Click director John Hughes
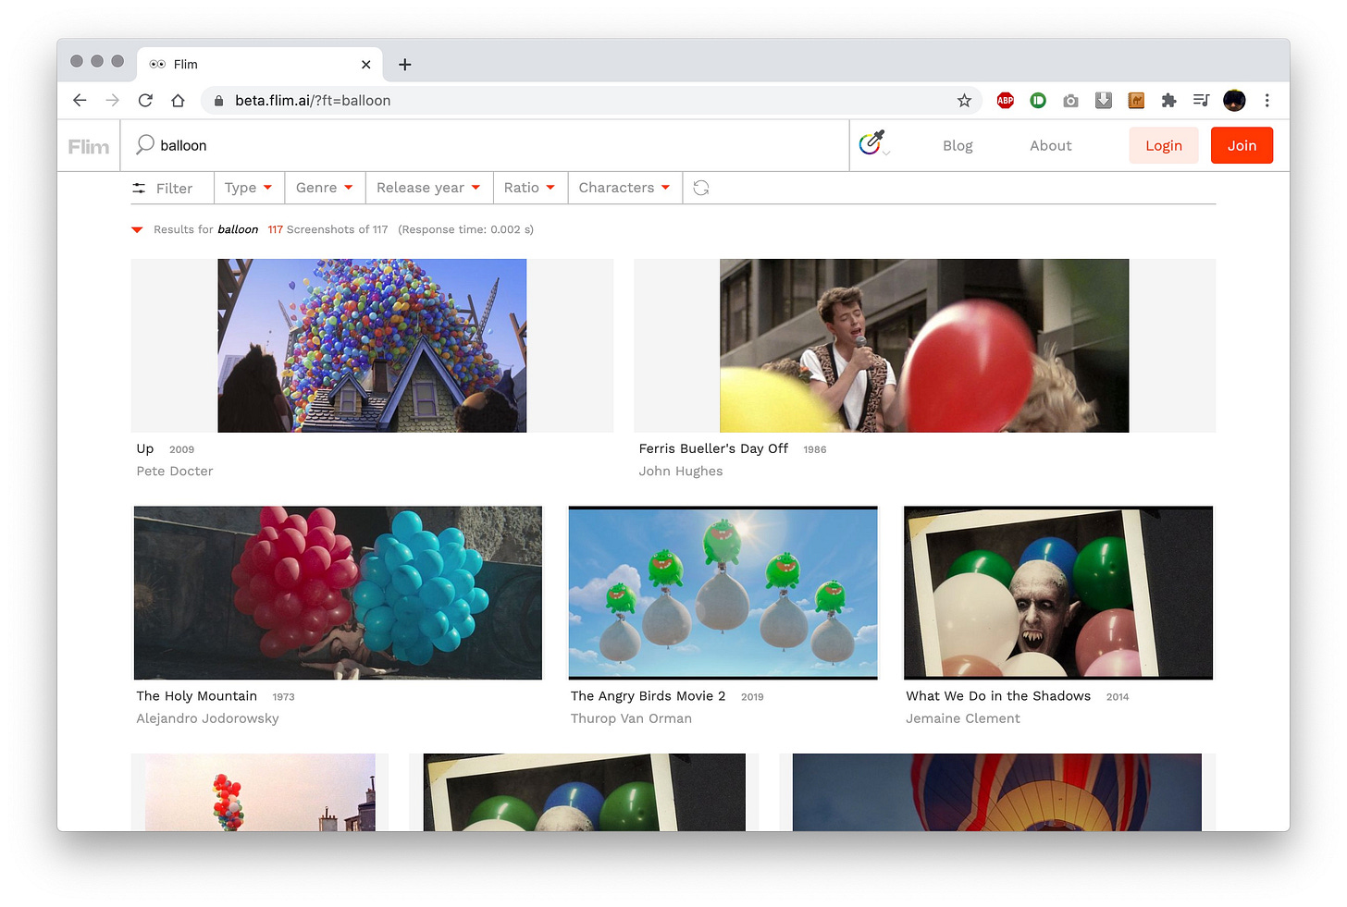 click(x=681, y=472)
